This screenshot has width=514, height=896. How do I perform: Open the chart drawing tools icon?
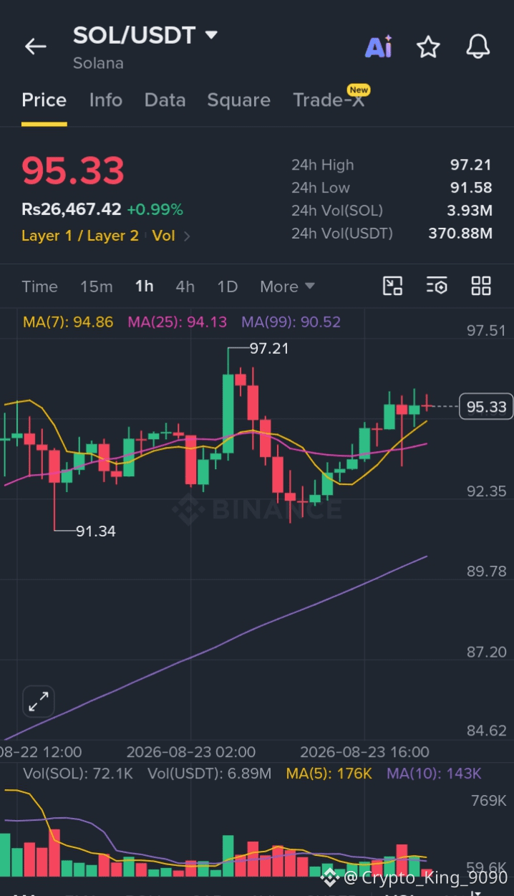(392, 286)
